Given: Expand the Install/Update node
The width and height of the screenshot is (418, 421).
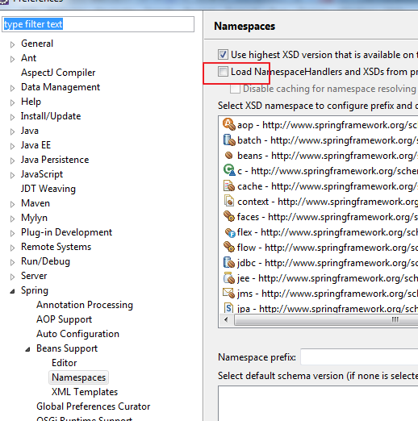Looking at the screenshot, I should tap(12, 117).
